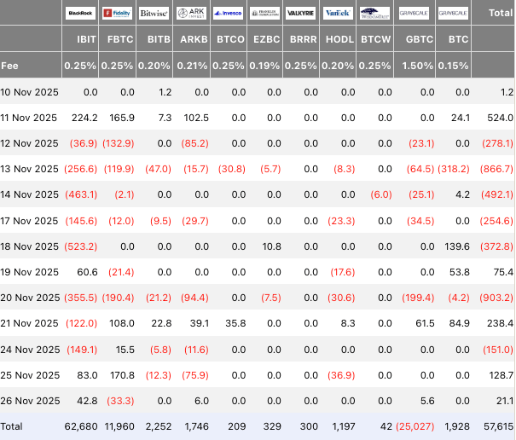Image resolution: width=516 pixels, height=440 pixels.
Task: Click the Bitwise logo
Action: (154, 13)
